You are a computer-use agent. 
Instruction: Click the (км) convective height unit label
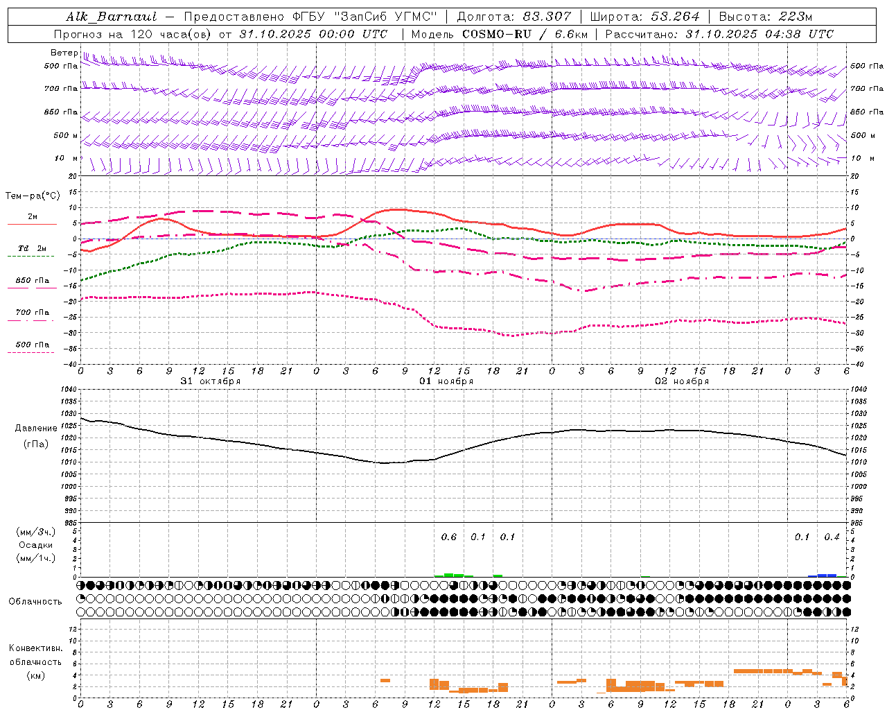36,675
